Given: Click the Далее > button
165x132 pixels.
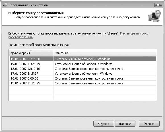Looking at the screenshot, I should click(125, 124).
